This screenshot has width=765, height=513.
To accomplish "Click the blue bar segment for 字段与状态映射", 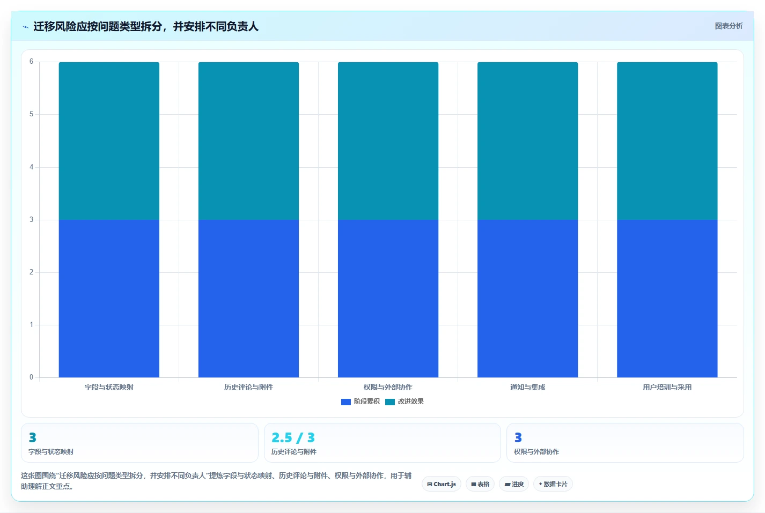I will [109, 299].
